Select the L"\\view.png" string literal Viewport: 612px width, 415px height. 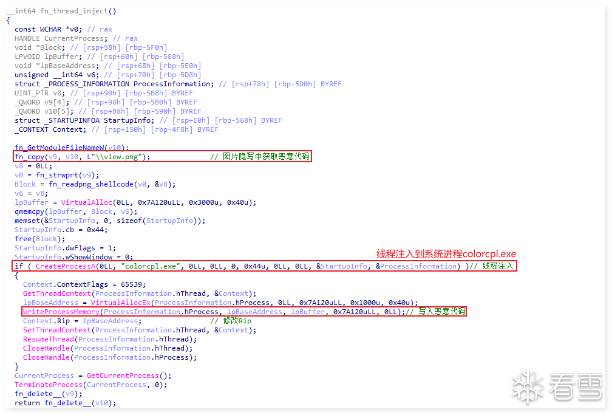114,157
